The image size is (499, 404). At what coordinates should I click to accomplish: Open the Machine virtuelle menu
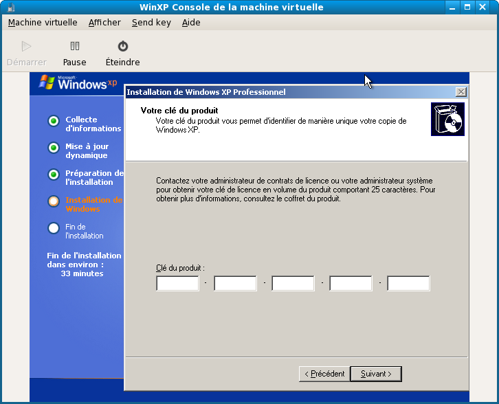(43, 23)
